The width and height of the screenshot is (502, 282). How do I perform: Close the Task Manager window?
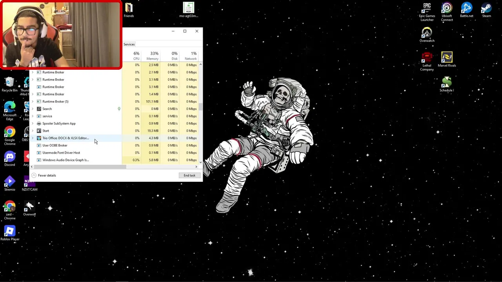[x=197, y=31]
